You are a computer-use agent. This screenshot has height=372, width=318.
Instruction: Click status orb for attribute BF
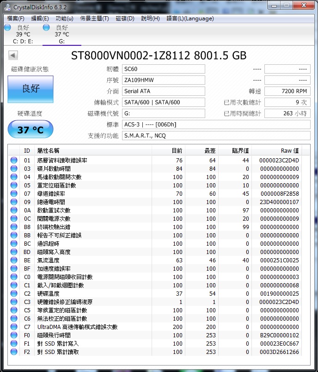[14, 268]
